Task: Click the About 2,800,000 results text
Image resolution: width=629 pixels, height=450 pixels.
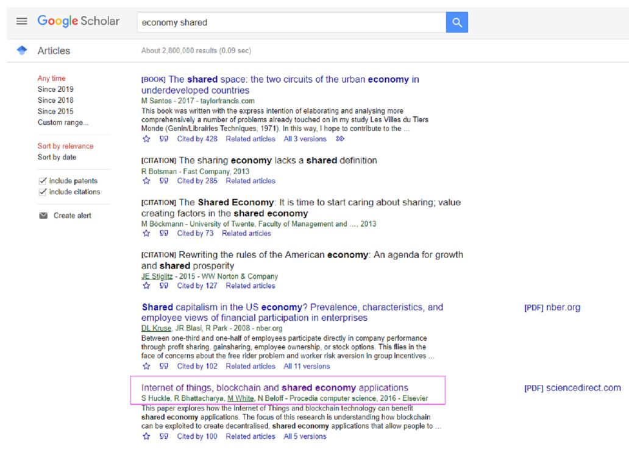Action: [x=196, y=51]
